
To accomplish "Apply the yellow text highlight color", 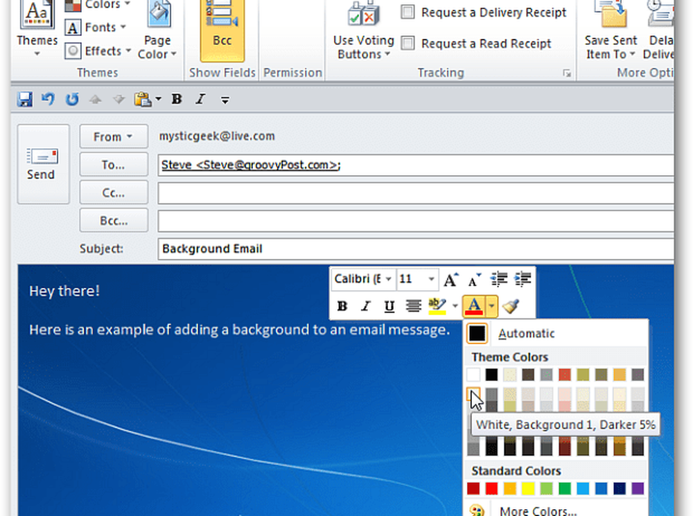I will coord(437,306).
